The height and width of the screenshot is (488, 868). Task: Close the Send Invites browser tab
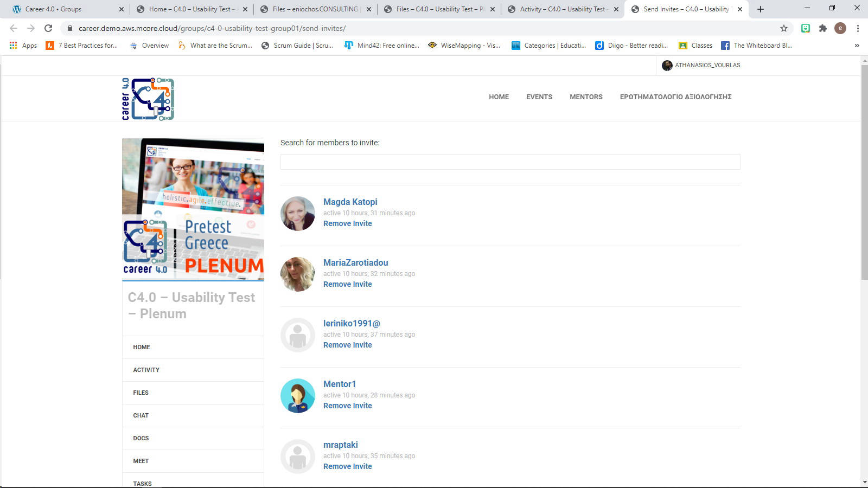pos(740,9)
